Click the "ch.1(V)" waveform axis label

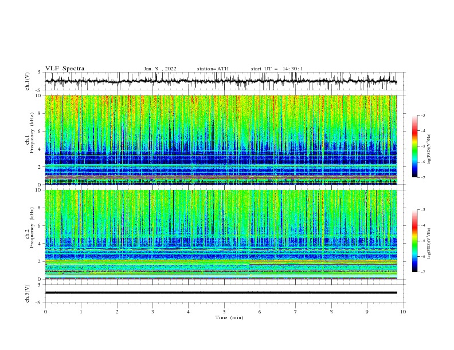tap(28, 81)
